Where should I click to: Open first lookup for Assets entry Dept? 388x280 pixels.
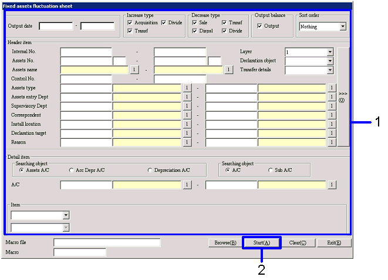pyautogui.click(x=187, y=97)
